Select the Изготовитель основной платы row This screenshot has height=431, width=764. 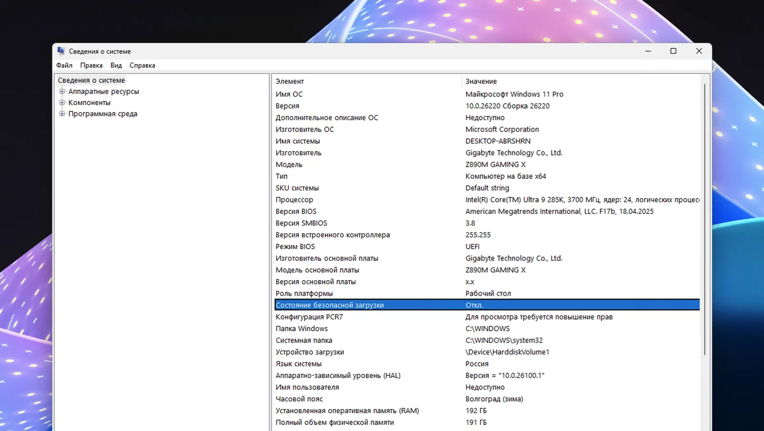(x=487, y=258)
